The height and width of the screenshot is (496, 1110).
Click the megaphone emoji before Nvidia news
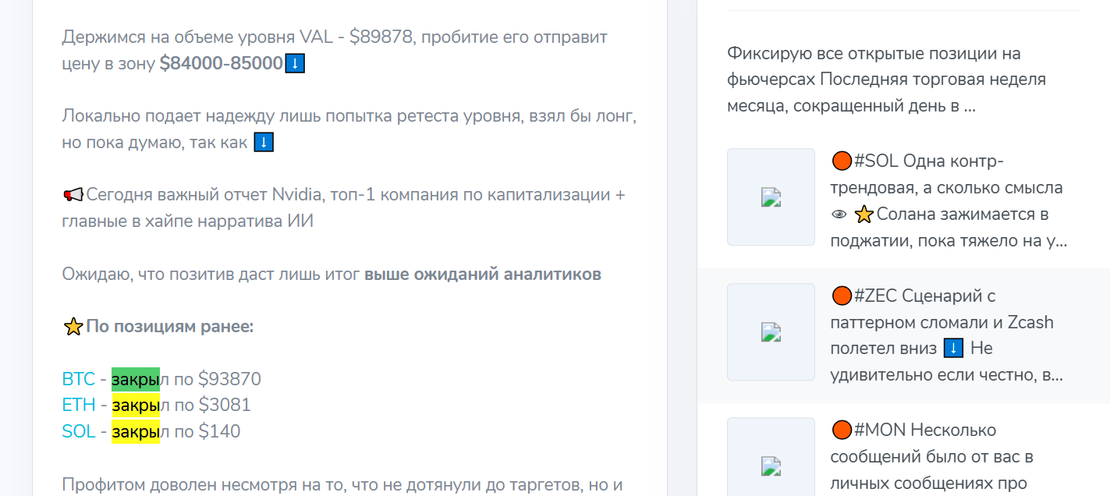tap(73, 194)
